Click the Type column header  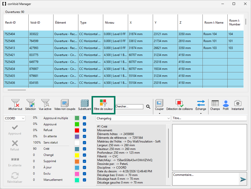coord(91,23)
